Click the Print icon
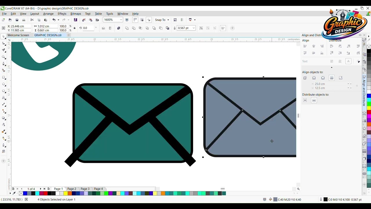Image resolution: width=371 pixels, height=209 pixels. tap(23, 20)
